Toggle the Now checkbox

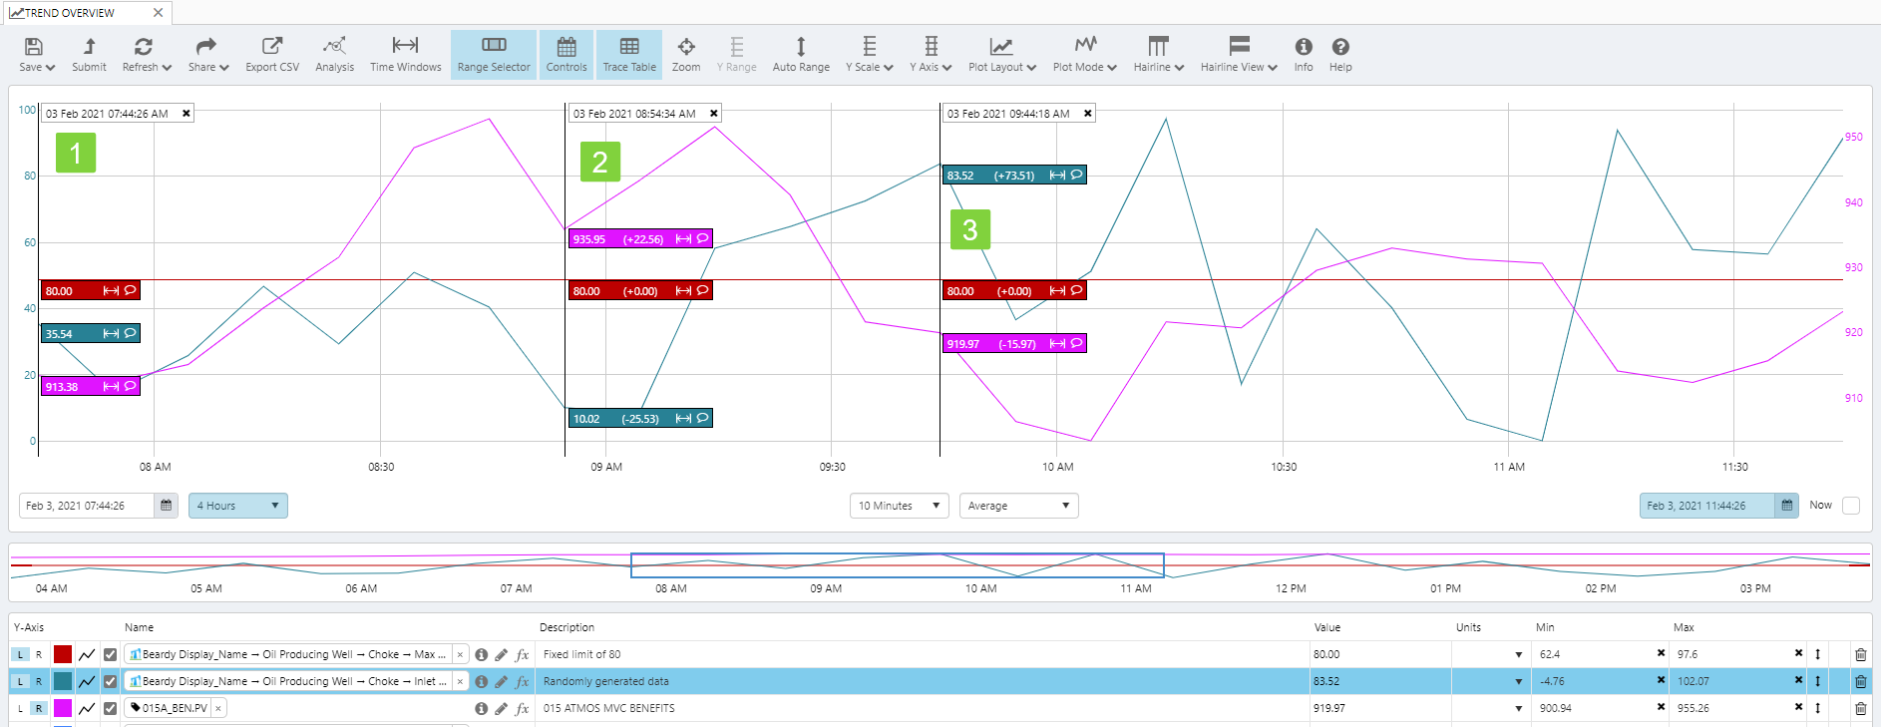click(x=1851, y=506)
